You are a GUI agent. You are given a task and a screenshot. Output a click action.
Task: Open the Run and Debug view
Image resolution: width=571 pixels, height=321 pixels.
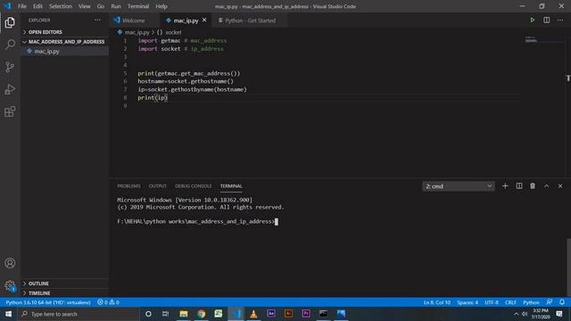[10, 89]
